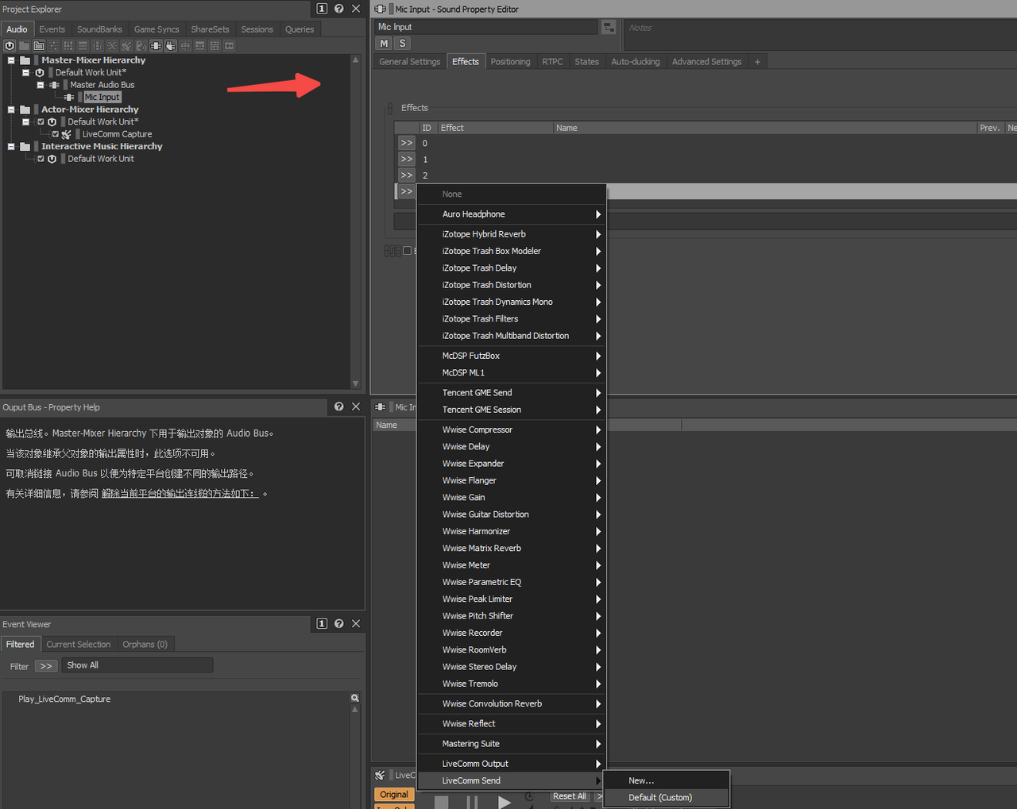Open the Wwise Compressor submenu

click(x=512, y=430)
